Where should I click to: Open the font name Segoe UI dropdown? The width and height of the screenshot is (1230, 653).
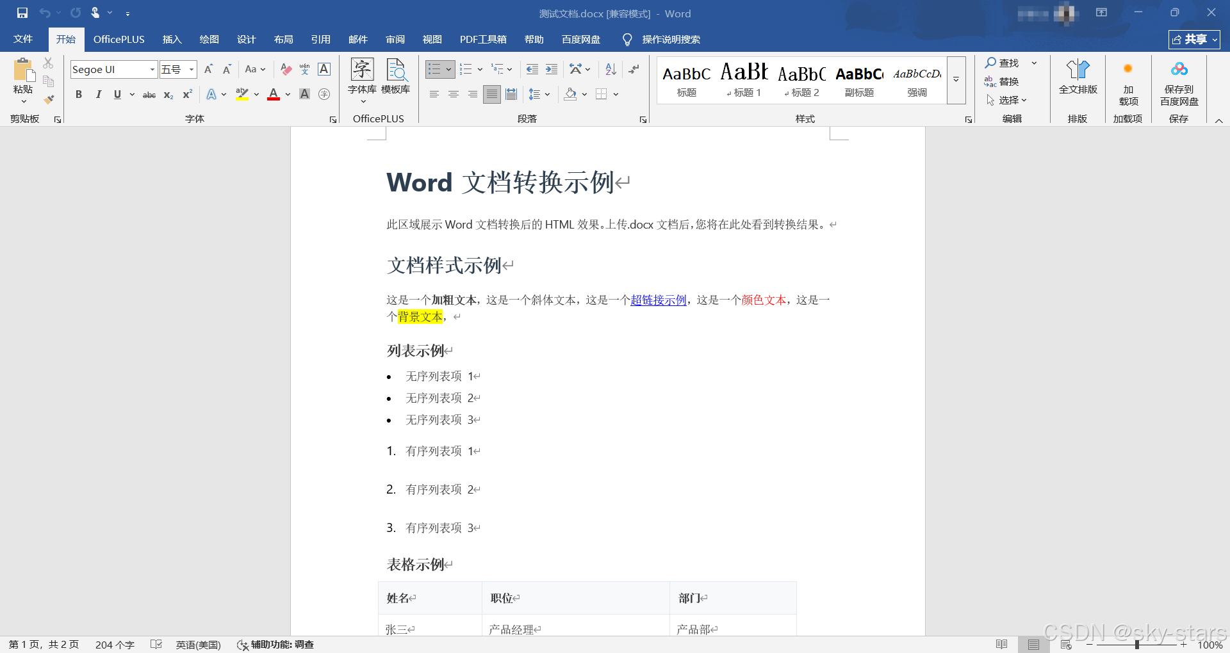click(x=152, y=69)
